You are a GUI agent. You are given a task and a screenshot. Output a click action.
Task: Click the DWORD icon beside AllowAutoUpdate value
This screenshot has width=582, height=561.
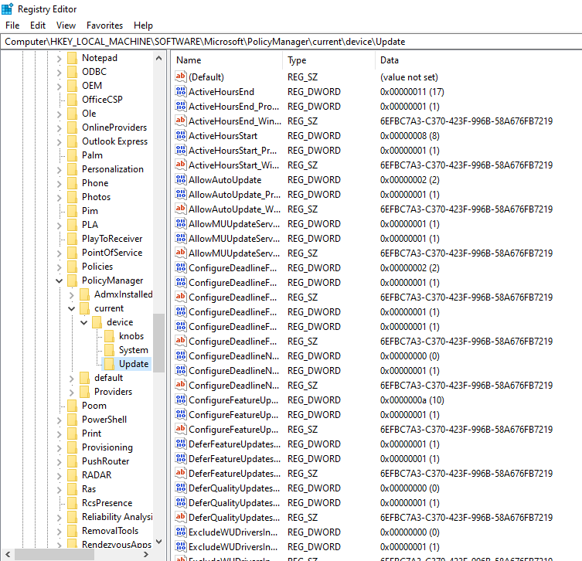pos(181,180)
